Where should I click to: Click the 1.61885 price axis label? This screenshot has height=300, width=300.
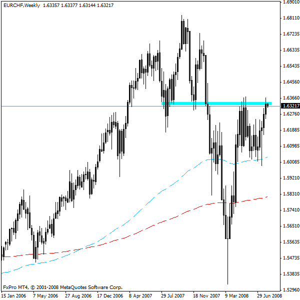[x=291, y=130]
